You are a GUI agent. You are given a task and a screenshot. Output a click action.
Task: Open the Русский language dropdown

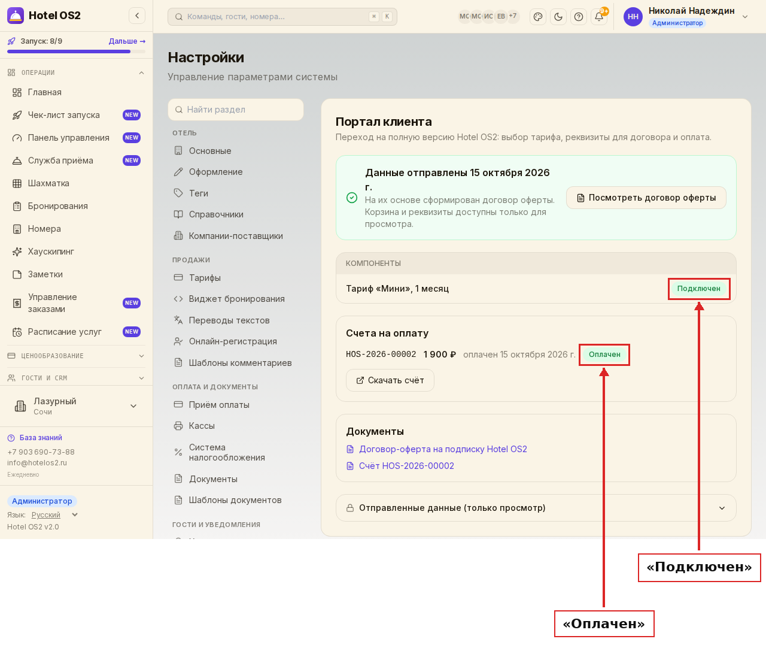pyautogui.click(x=54, y=515)
